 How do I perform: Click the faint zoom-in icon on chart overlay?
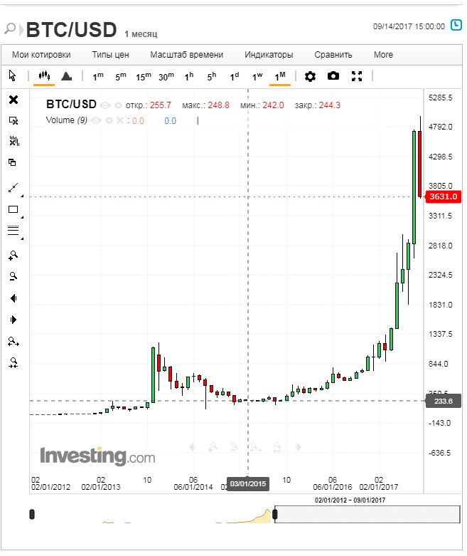point(213,447)
